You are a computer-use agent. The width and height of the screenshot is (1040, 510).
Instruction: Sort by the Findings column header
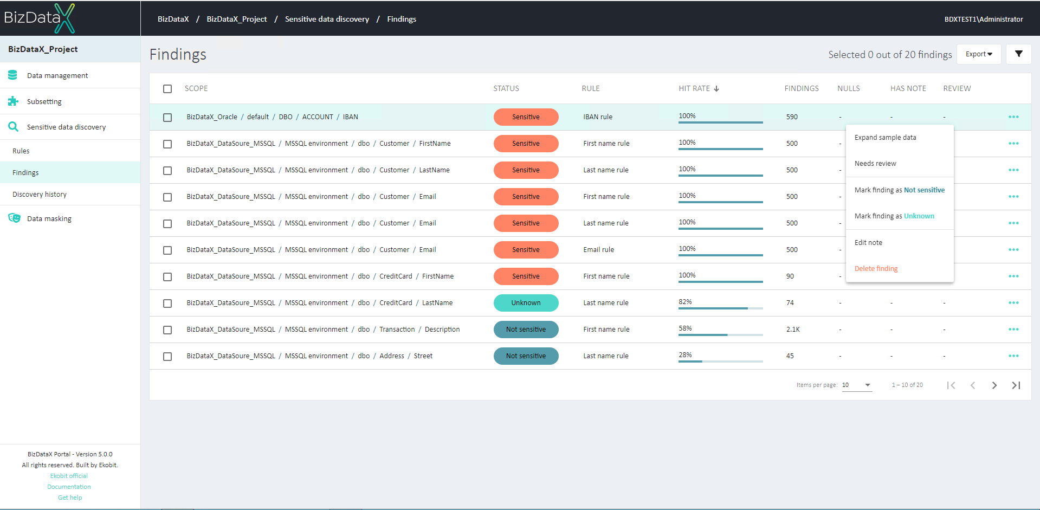click(802, 88)
